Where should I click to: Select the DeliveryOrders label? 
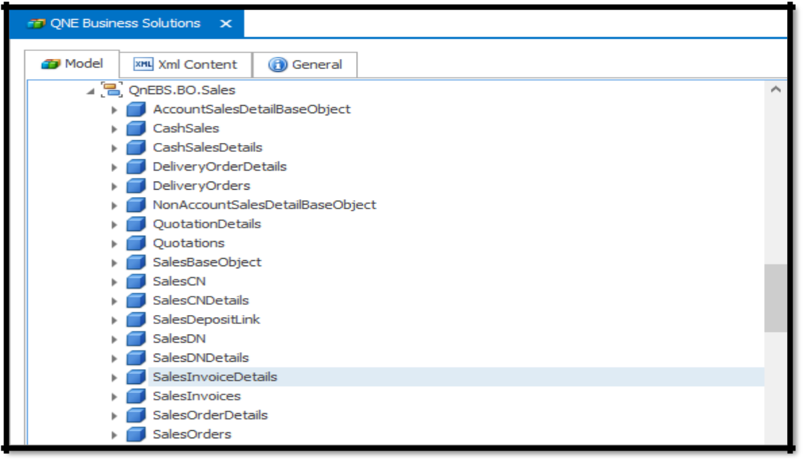click(202, 186)
